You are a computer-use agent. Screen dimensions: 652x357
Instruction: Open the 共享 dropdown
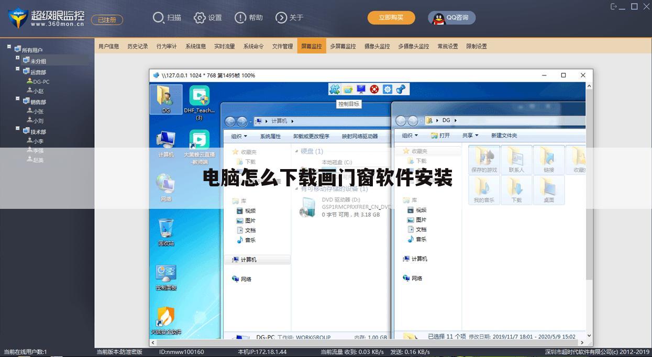coord(470,136)
